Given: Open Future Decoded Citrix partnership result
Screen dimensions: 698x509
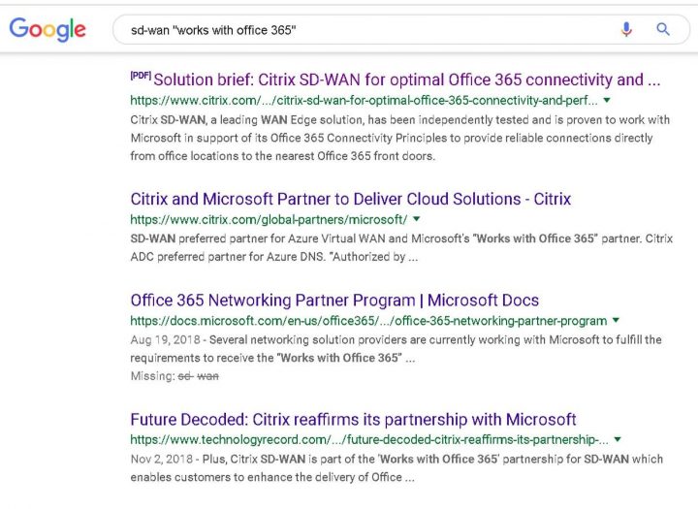Looking at the screenshot, I should 353,420.
